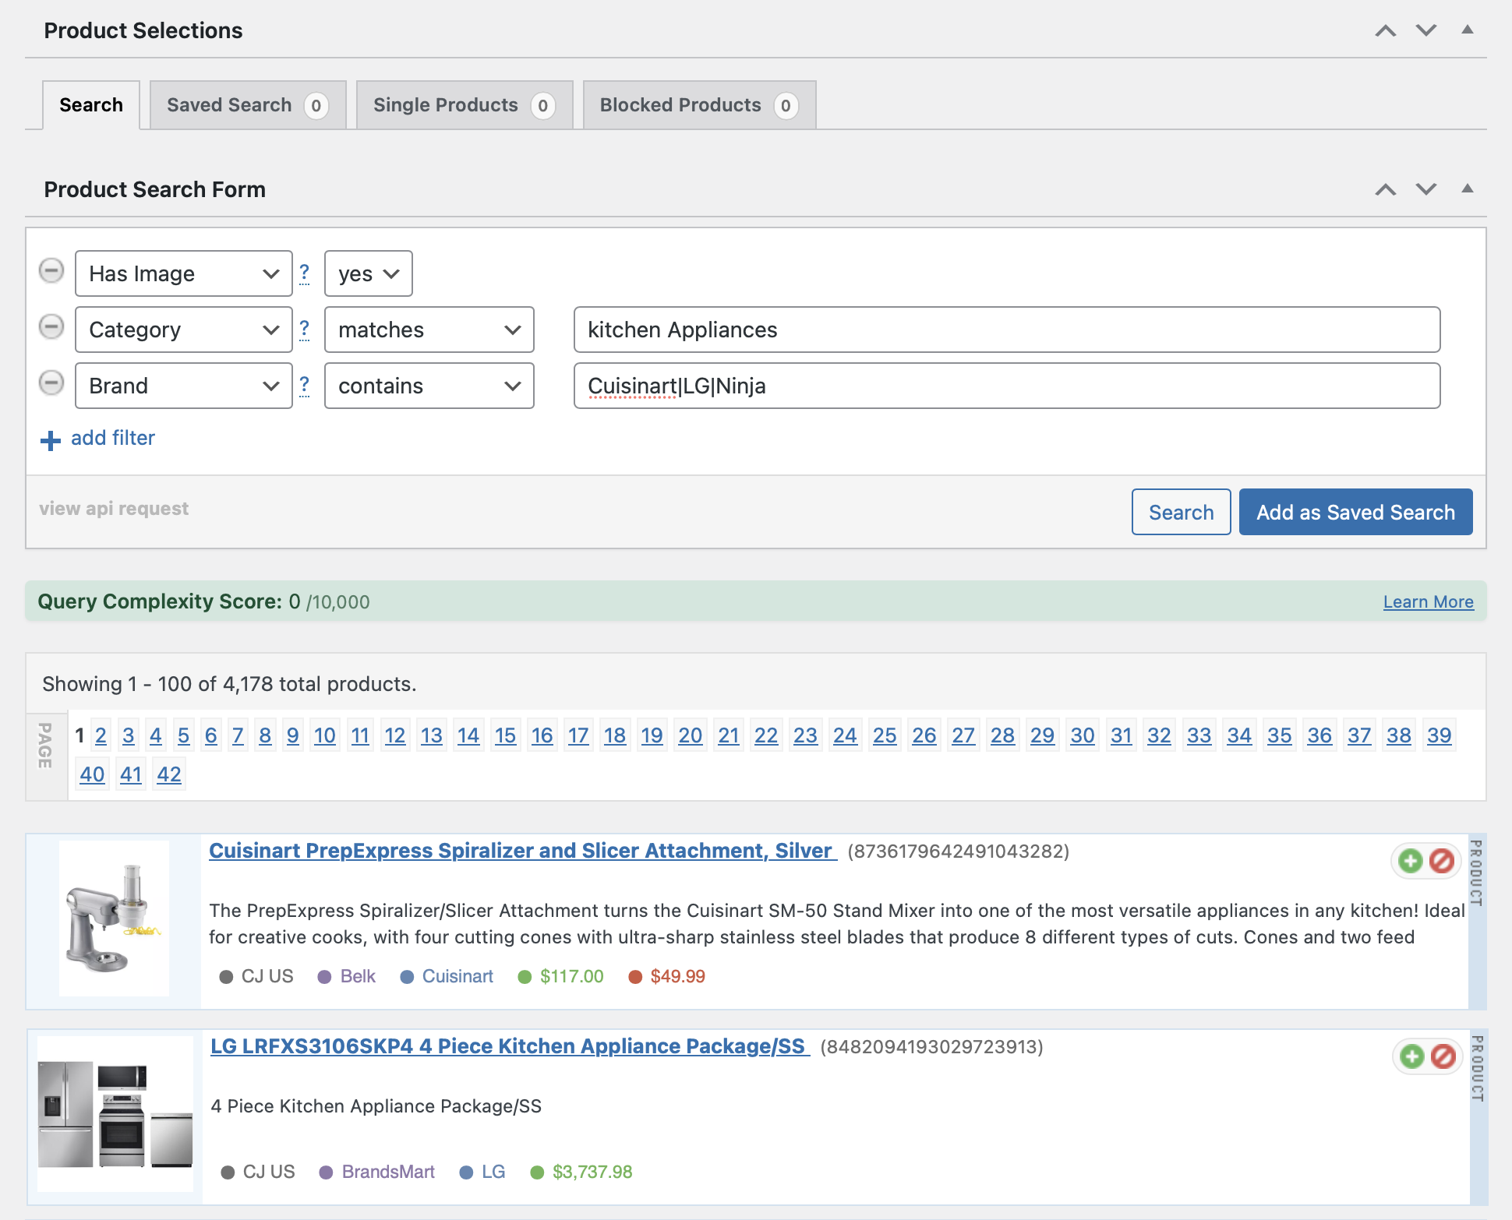Click the Cuisinart stand mixer thumbnail

pyautogui.click(x=114, y=919)
